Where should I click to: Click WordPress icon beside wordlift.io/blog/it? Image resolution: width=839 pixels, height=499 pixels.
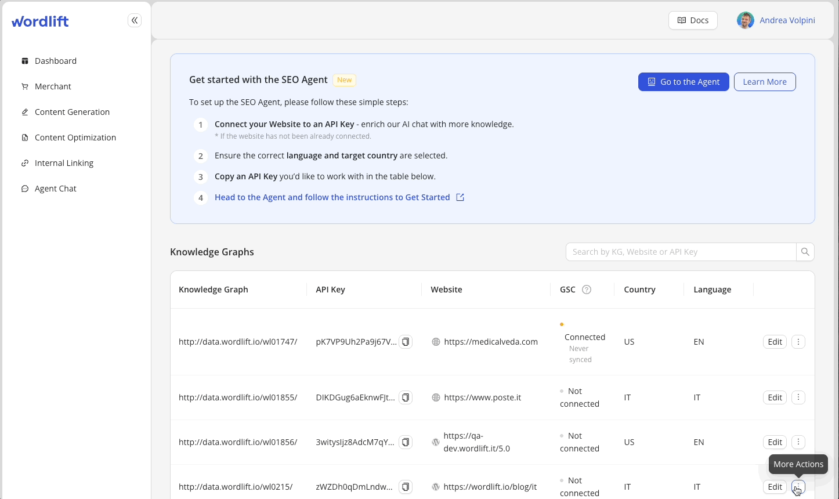436,487
